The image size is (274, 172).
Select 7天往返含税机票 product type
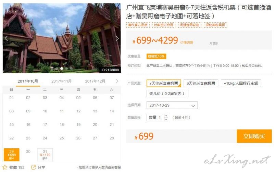point(164,83)
